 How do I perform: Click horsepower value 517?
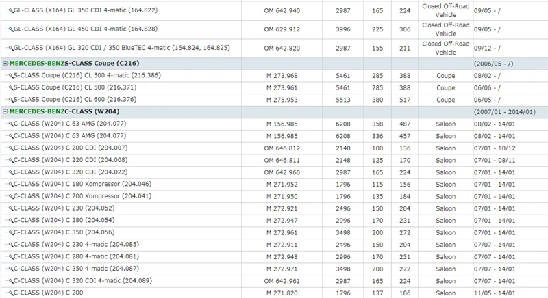(x=405, y=100)
